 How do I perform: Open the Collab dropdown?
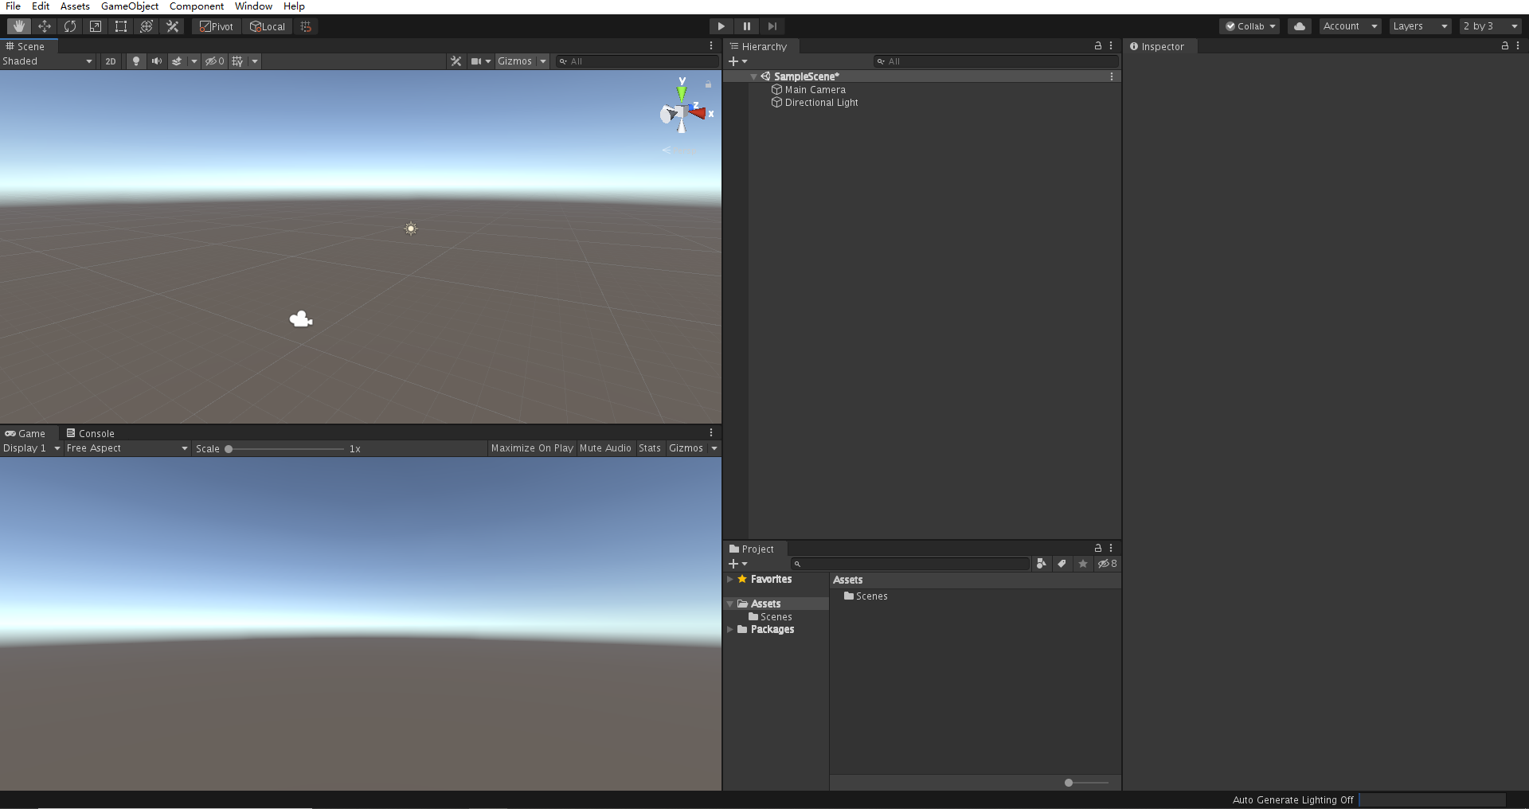point(1249,26)
